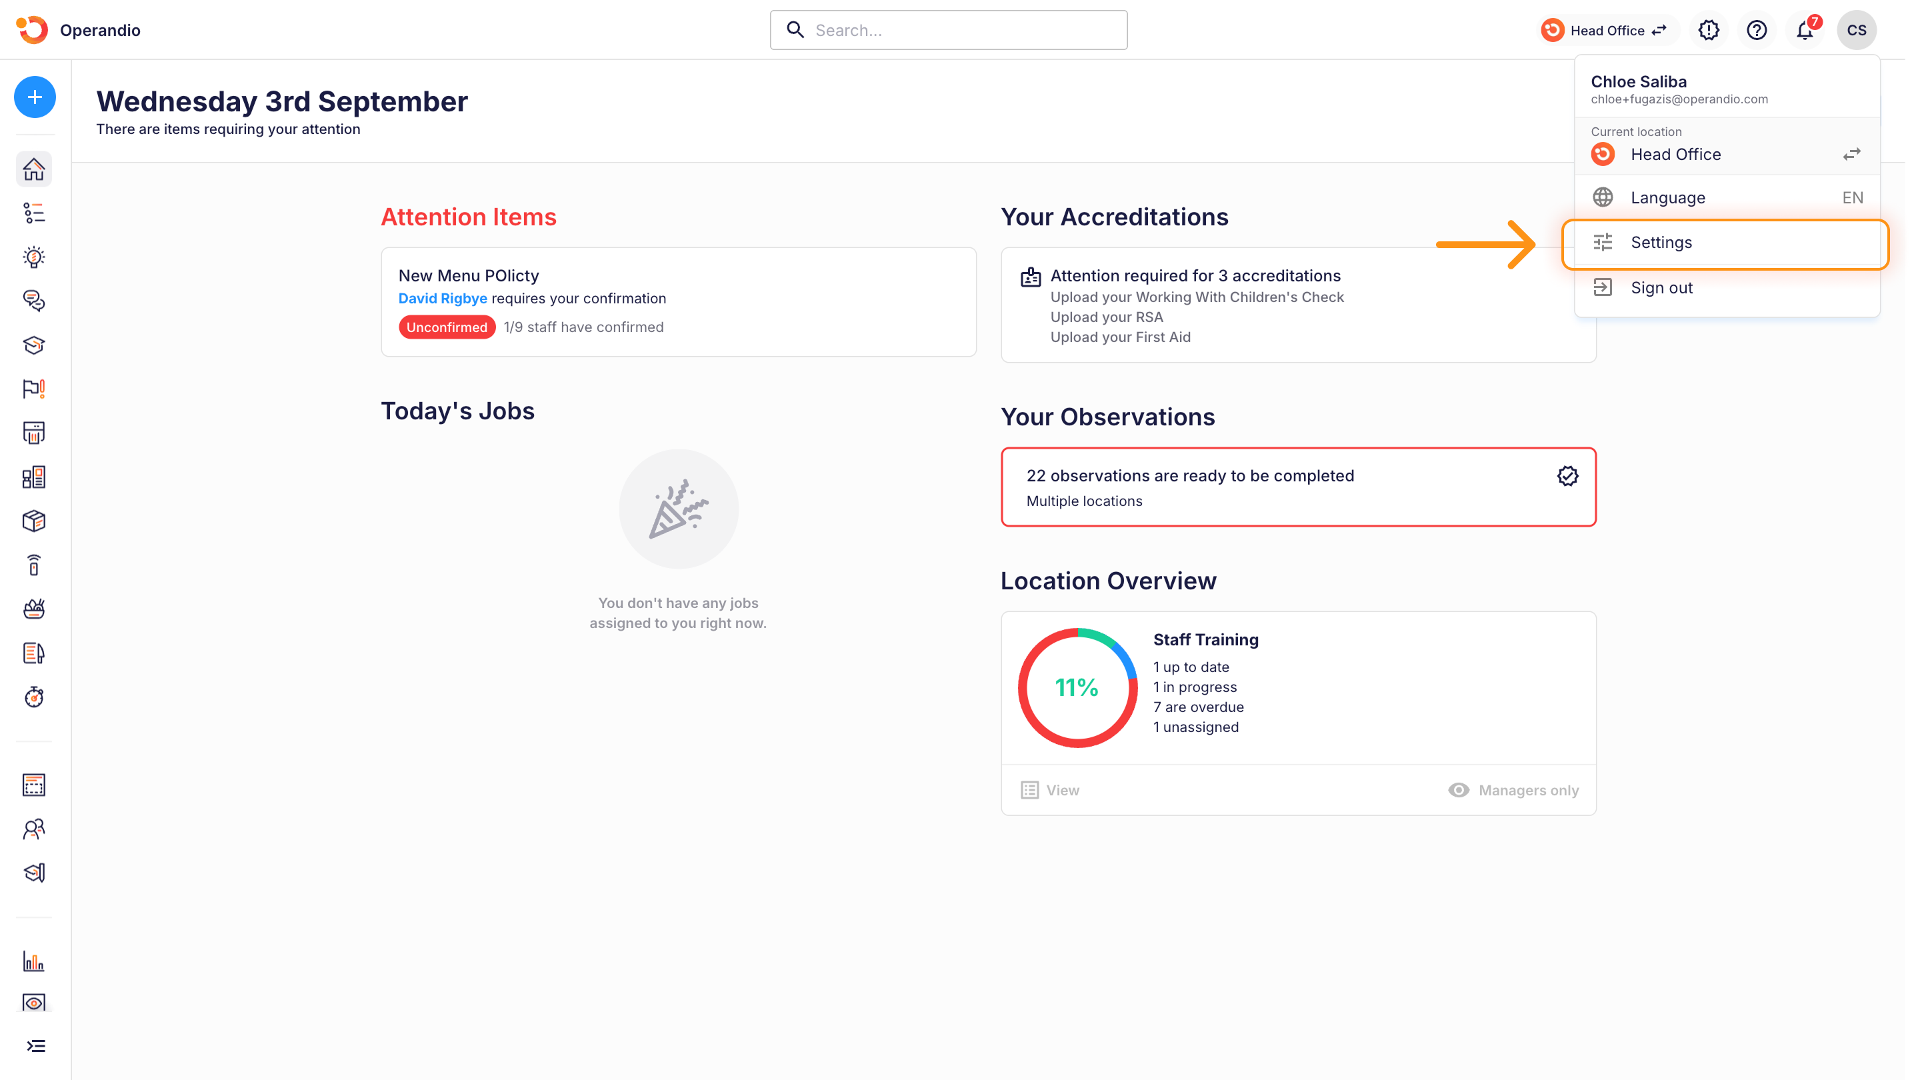The height and width of the screenshot is (1080, 1920).
Task: Click the 11% Staff Training progress ring
Action: point(1078,688)
